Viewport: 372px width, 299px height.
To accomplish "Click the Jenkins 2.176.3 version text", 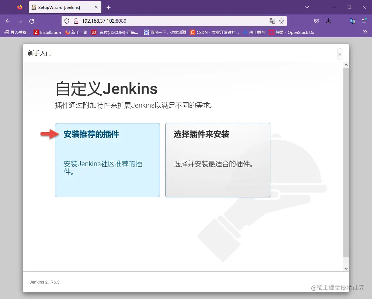I will tap(44, 282).
